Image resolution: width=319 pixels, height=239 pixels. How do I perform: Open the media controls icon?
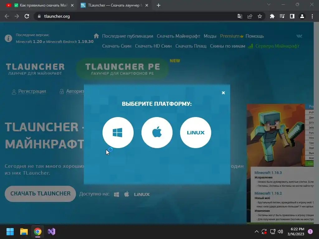point(282,16)
